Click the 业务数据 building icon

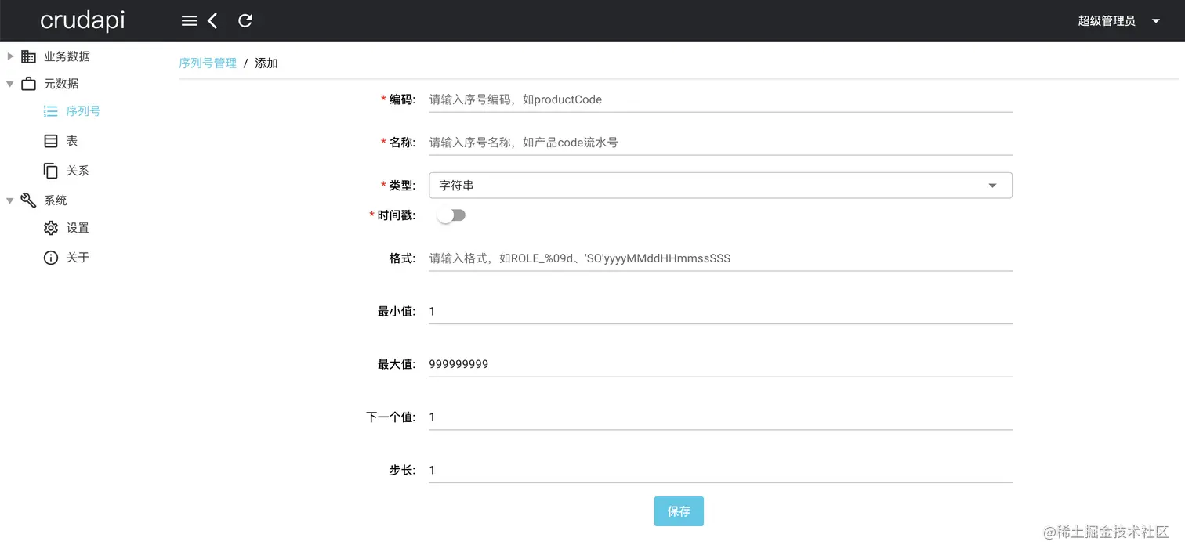point(28,56)
